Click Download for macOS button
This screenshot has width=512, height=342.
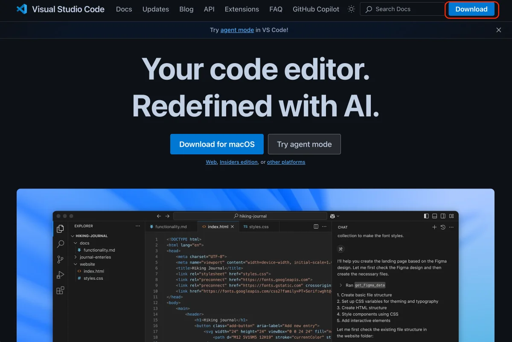coord(217,144)
